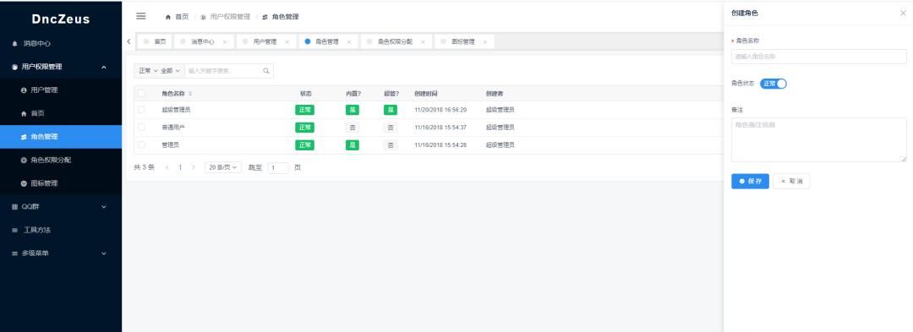This screenshot has width=913, height=332.
Task: Click 首页 in the breadcrumb
Action: (182, 17)
